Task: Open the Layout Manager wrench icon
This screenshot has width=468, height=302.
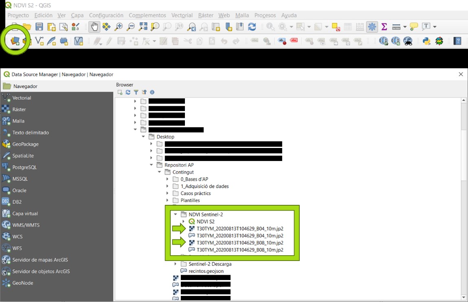Action: (64, 27)
